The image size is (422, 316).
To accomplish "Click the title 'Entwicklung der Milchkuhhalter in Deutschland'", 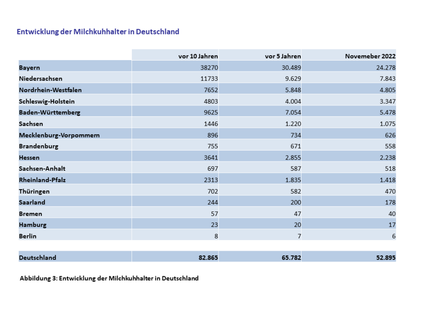I will [98, 32].
